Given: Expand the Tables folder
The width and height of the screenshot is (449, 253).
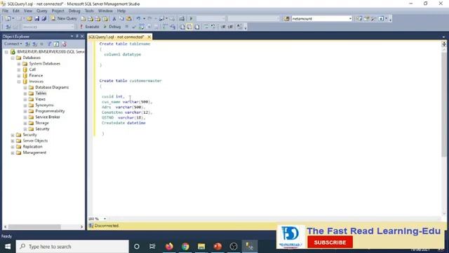Looking at the screenshot, I should pyautogui.click(x=25, y=93).
